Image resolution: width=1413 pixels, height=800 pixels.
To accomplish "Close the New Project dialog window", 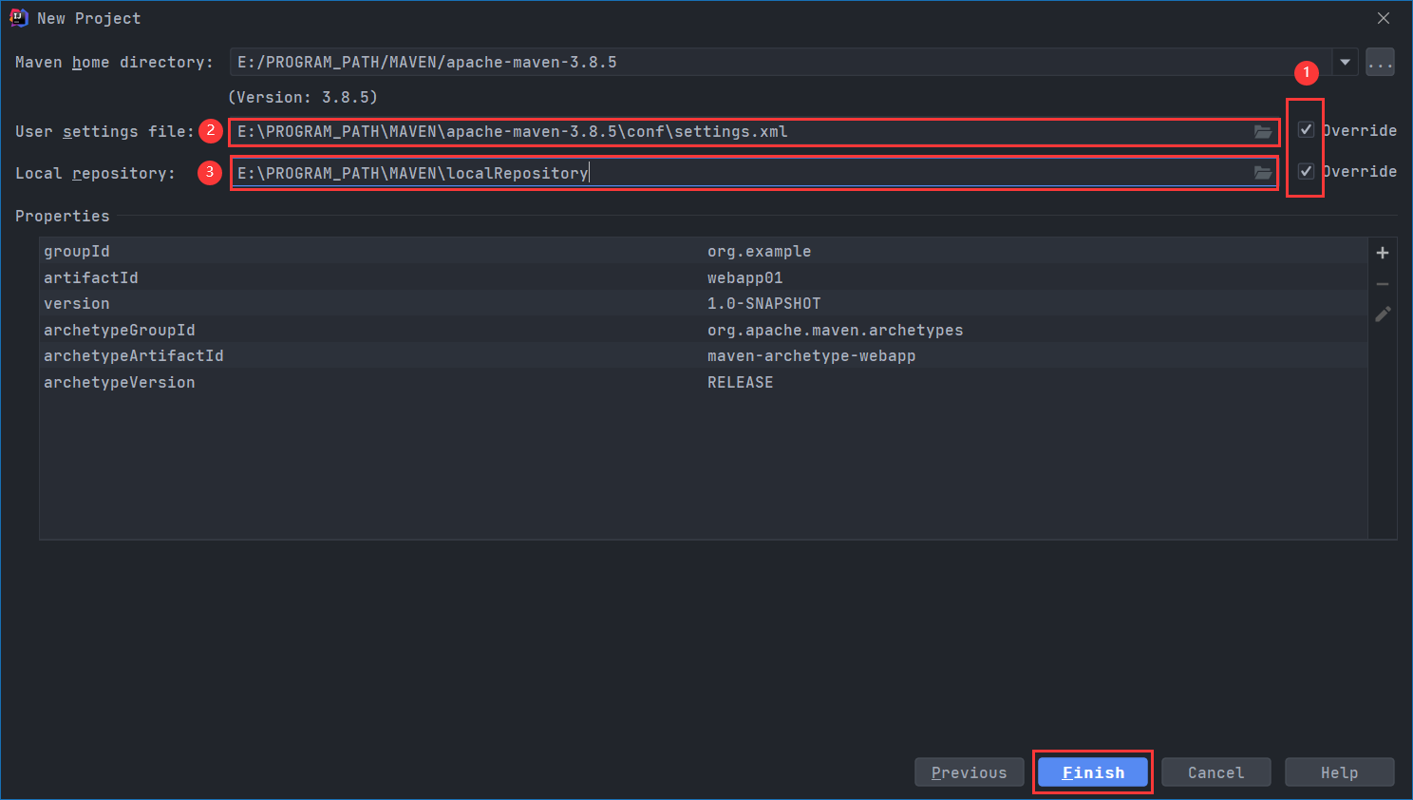I will point(1384,18).
